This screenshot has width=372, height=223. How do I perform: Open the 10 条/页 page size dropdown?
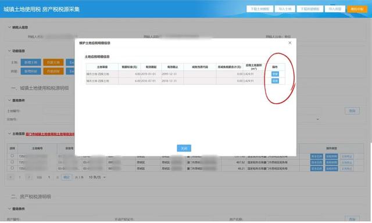click(x=97, y=177)
